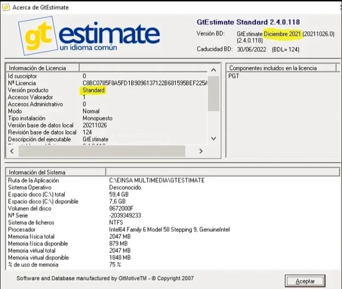The height and width of the screenshot is (289, 342).
Task: Click the license list scroll-down arrow
Action: [x=214, y=139]
